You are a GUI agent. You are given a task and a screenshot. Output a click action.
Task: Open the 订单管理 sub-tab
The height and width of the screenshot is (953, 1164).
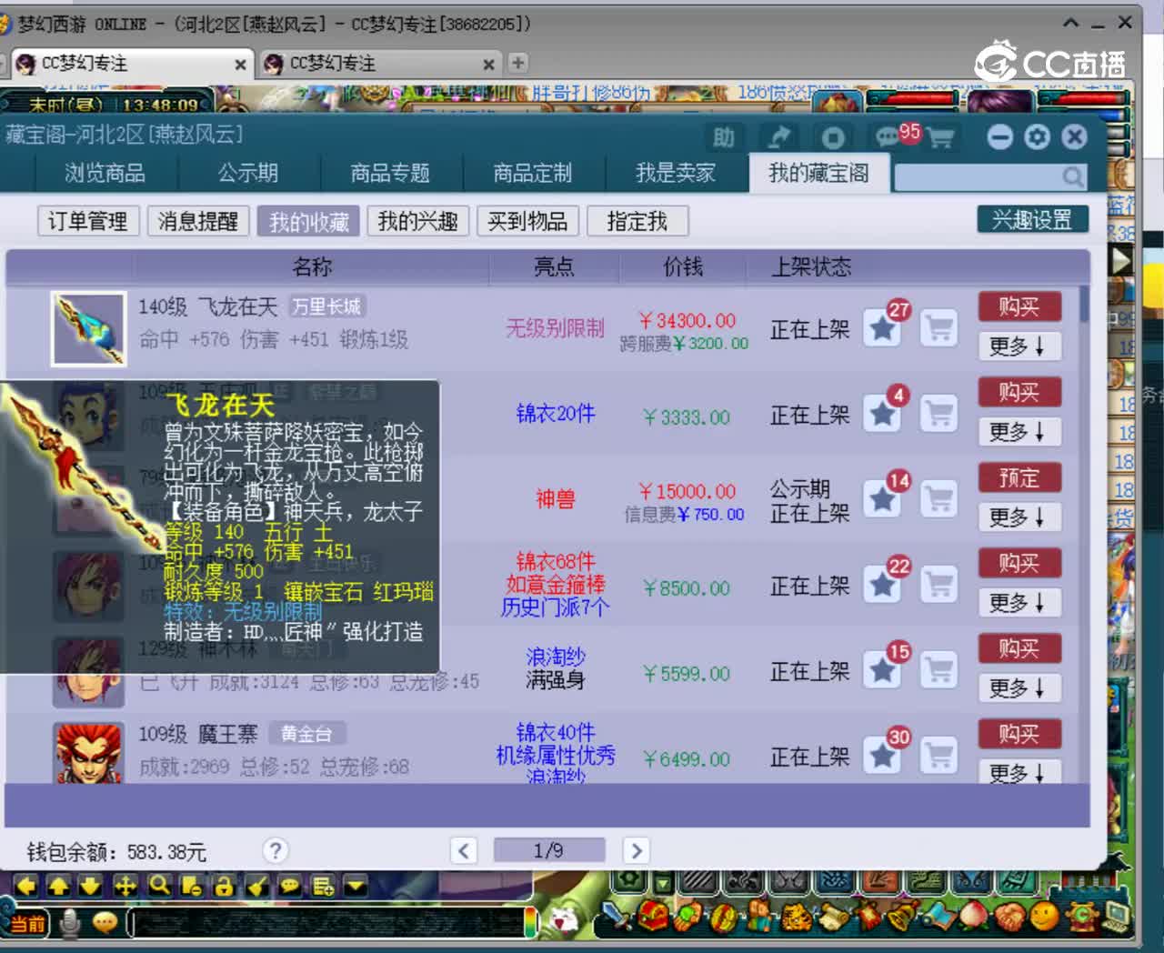(x=87, y=221)
